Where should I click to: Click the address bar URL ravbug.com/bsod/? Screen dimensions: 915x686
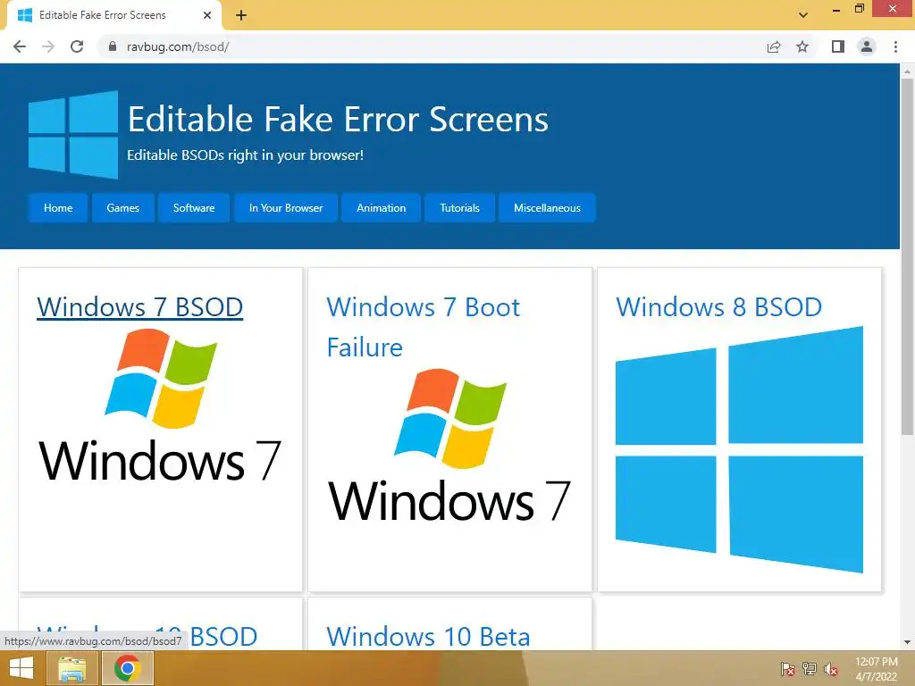tap(178, 46)
